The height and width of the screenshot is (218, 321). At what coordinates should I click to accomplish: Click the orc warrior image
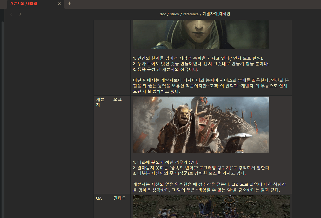201,125
